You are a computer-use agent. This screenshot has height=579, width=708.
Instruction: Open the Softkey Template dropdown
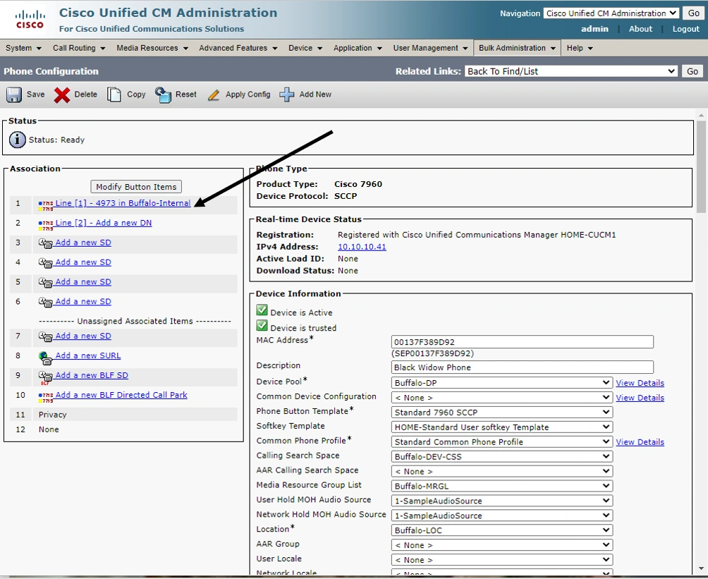(x=501, y=427)
